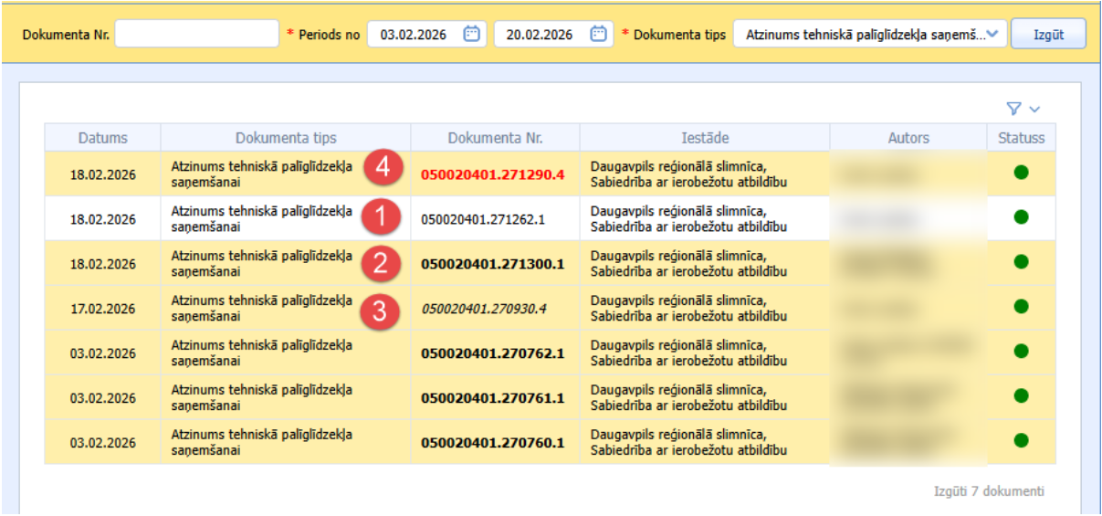Open the Dokumenta tips dropdown
The width and height of the screenshot is (1102, 516).
tap(870, 35)
